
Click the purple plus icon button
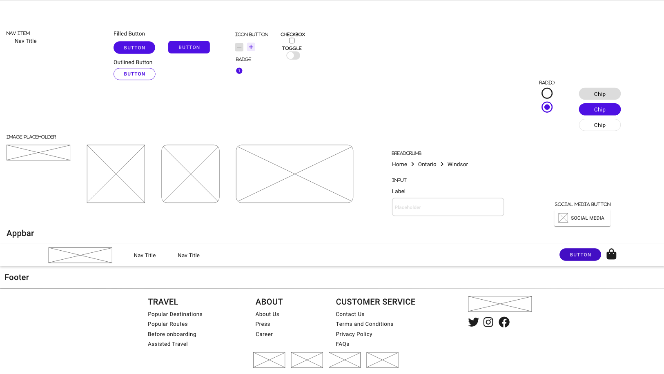251,47
